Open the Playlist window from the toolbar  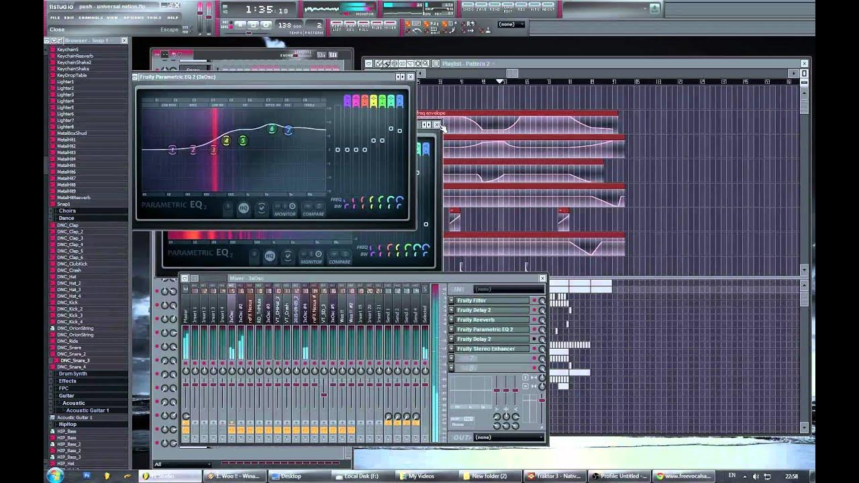[337, 27]
